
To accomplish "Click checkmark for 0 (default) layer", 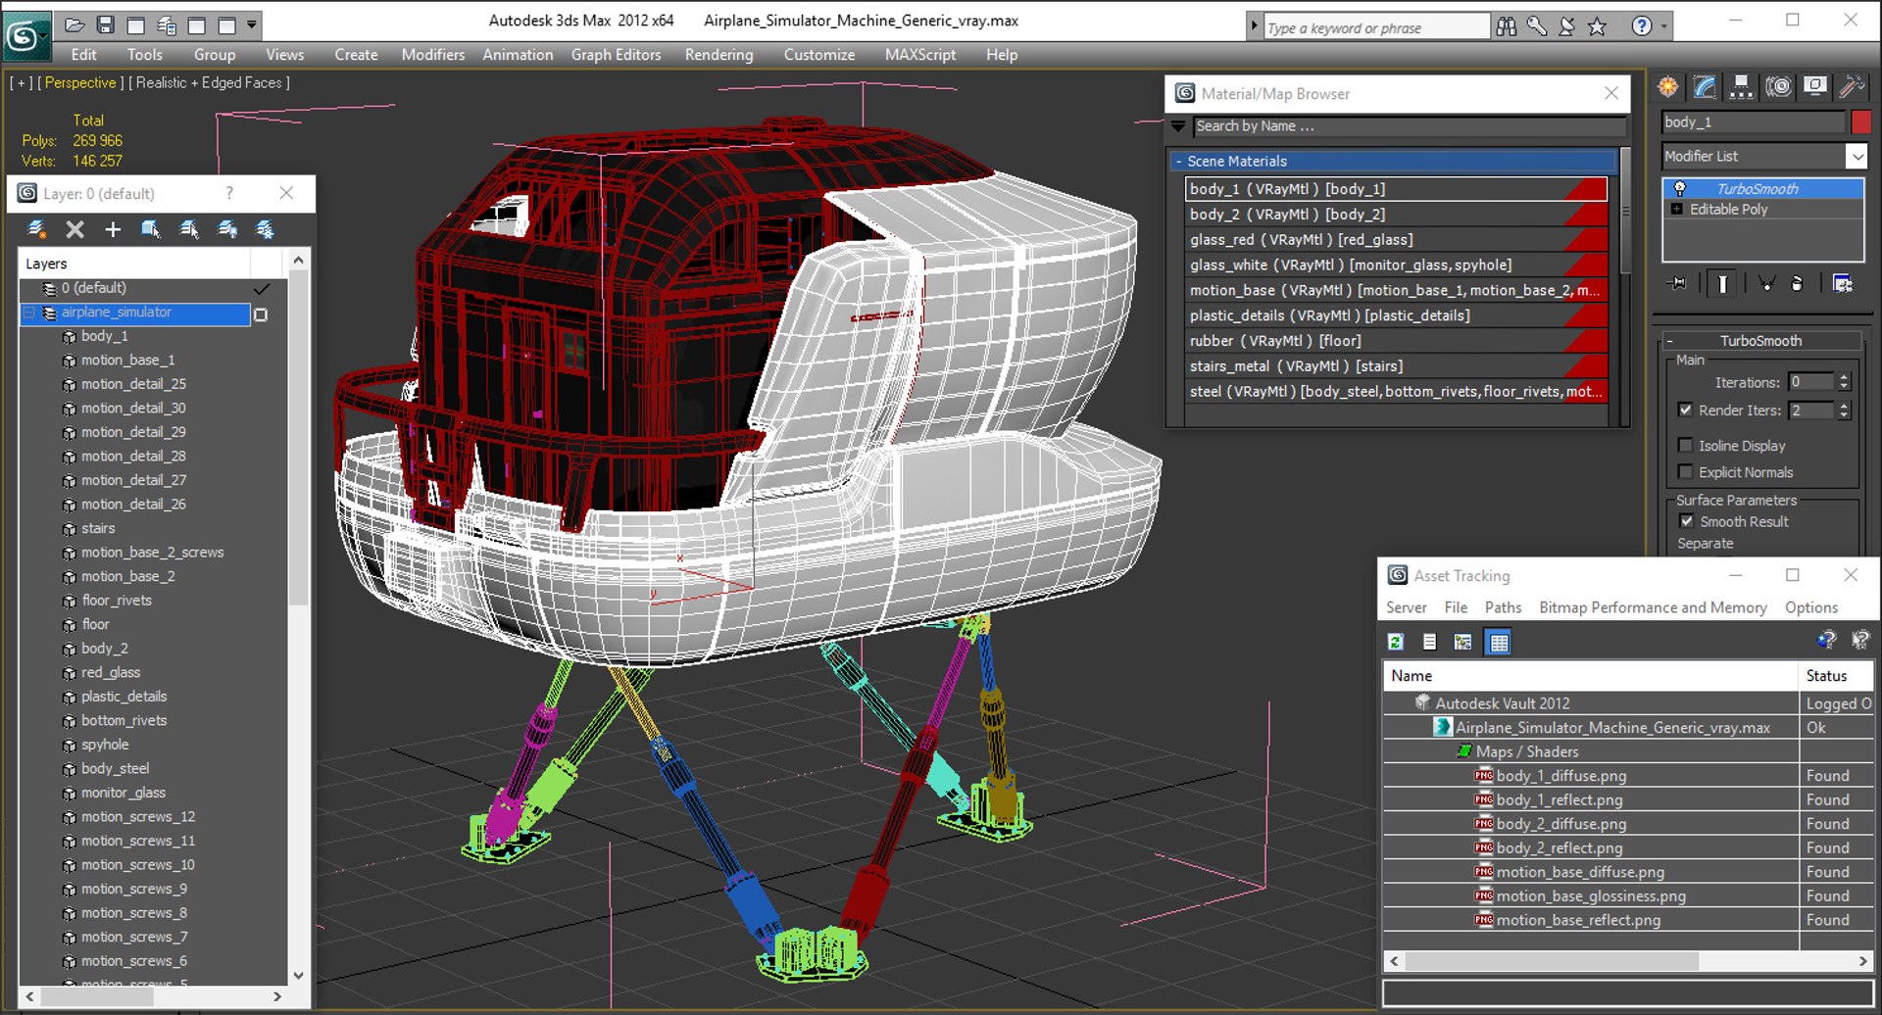I will 262,289.
